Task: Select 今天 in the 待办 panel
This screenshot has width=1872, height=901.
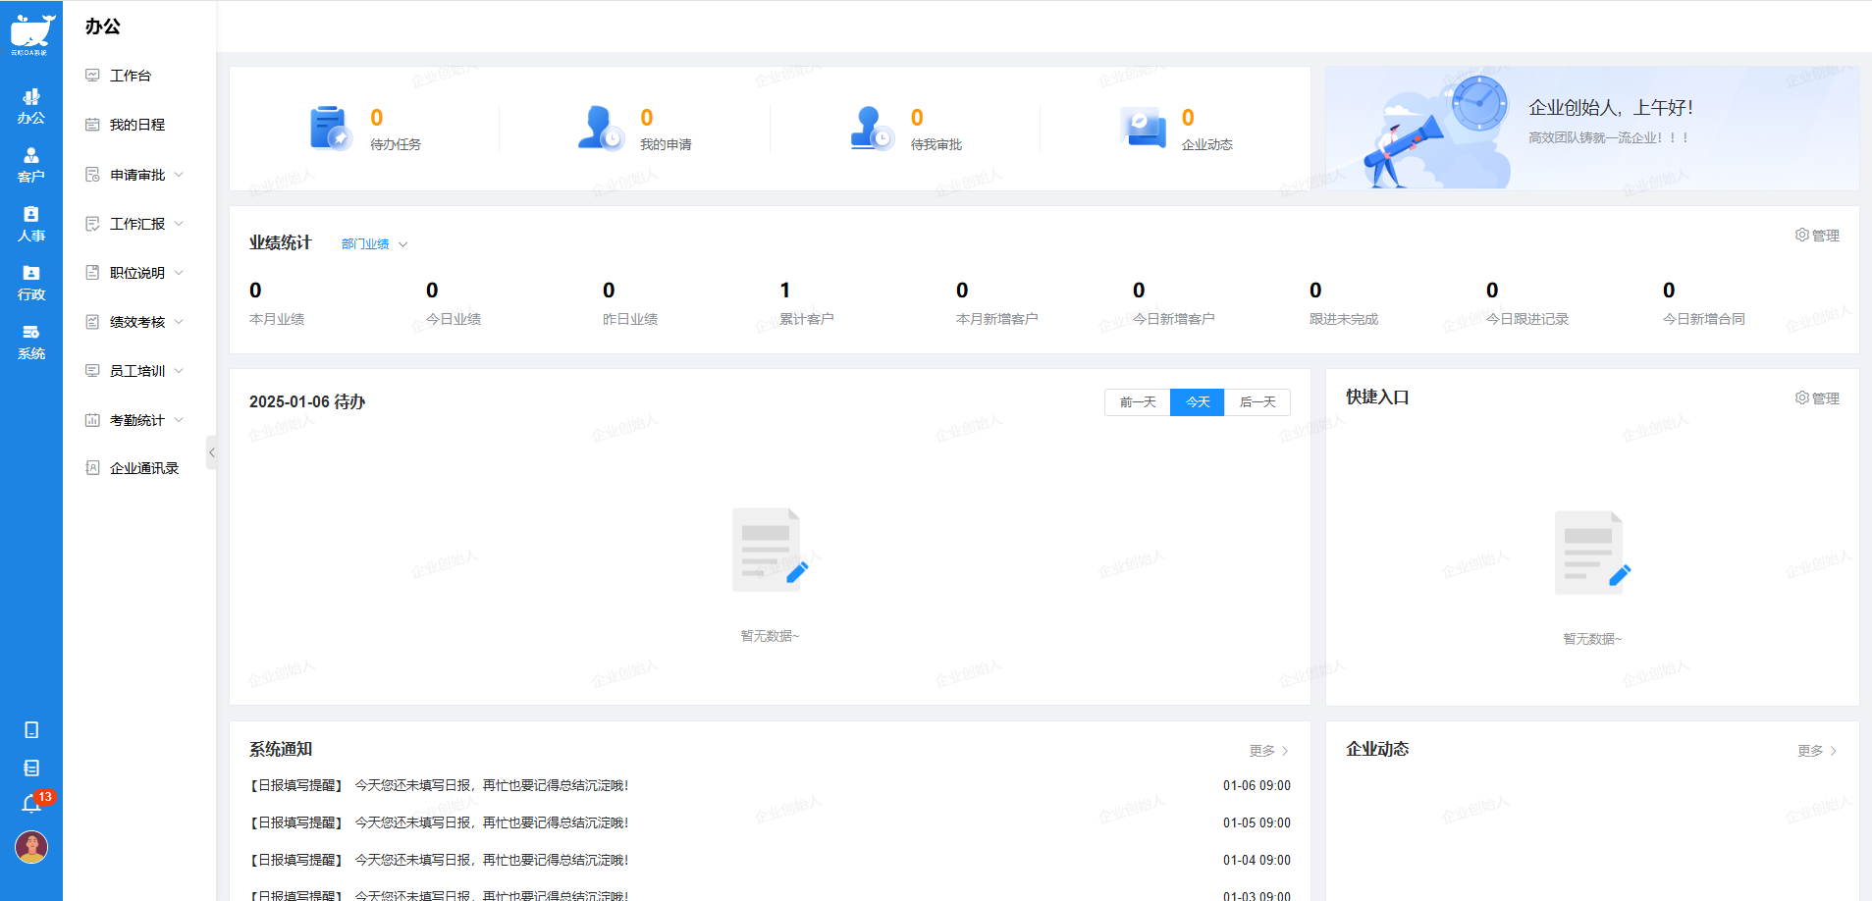Action: tap(1197, 401)
